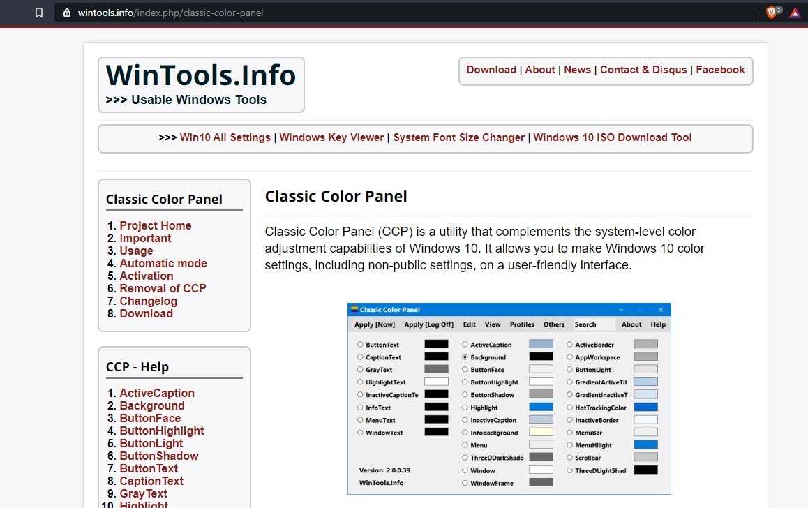This screenshot has width=808, height=508.
Task: Go to System Font Size Changer
Action: tap(458, 137)
